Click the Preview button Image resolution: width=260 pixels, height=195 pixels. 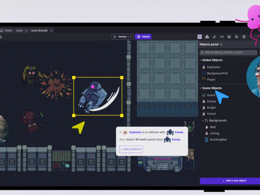120,37
